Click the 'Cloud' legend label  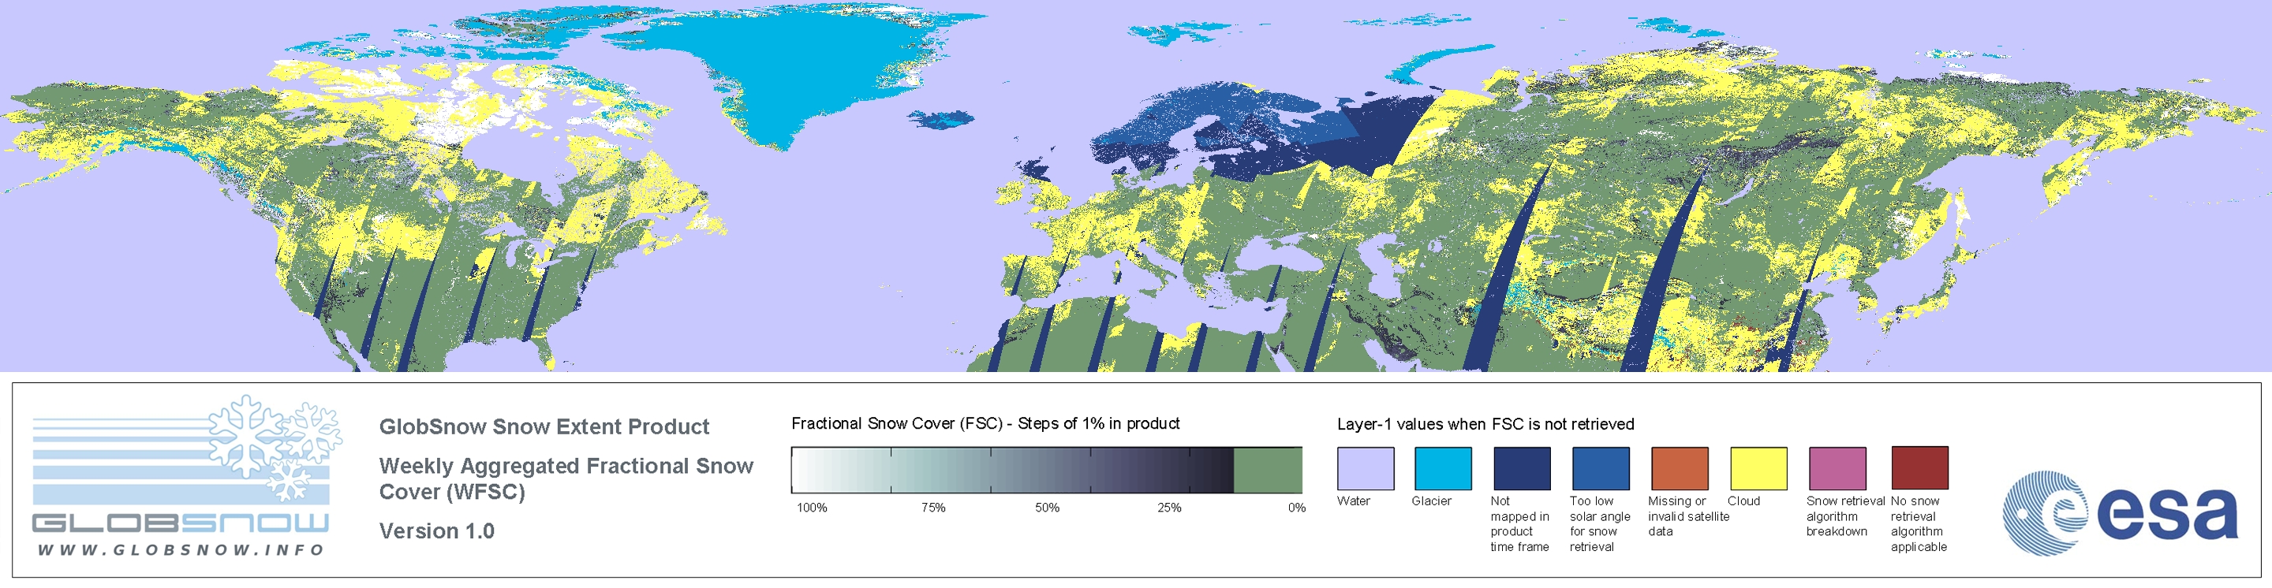1743,501
